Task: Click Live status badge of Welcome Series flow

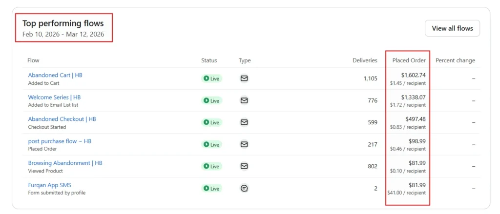Action: (212, 100)
